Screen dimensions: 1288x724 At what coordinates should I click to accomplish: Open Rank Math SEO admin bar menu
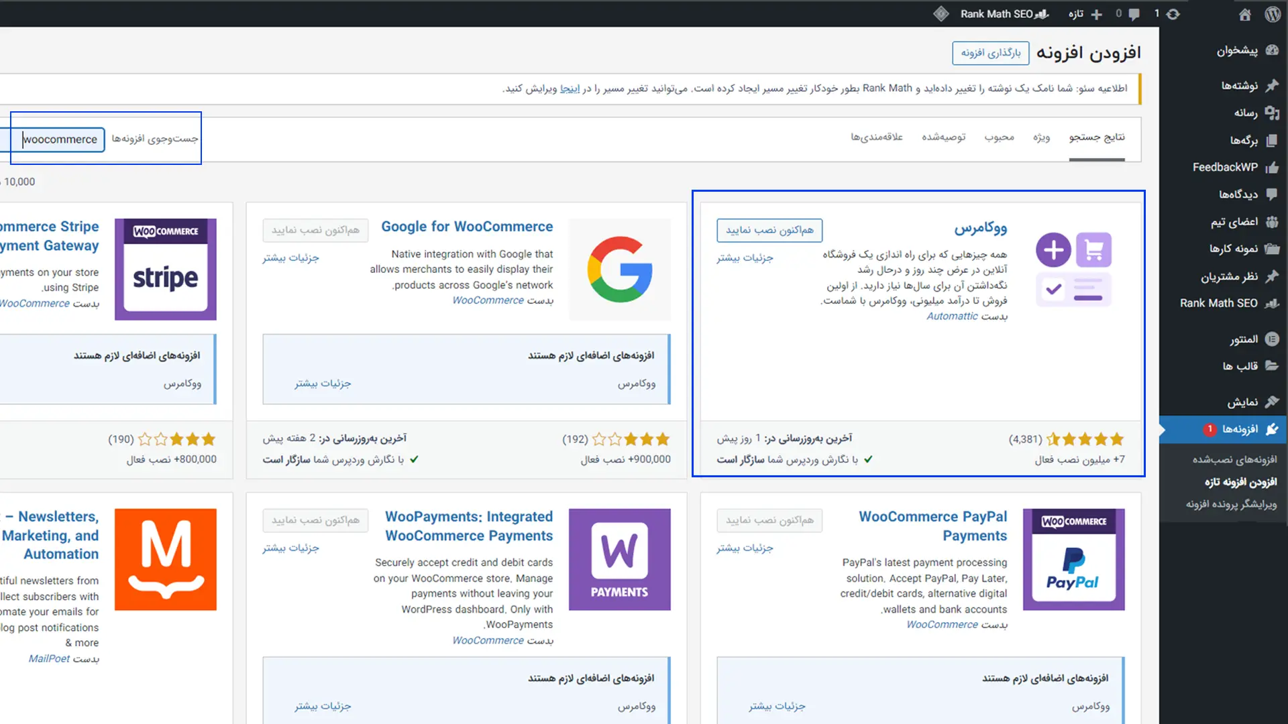click(x=1004, y=14)
